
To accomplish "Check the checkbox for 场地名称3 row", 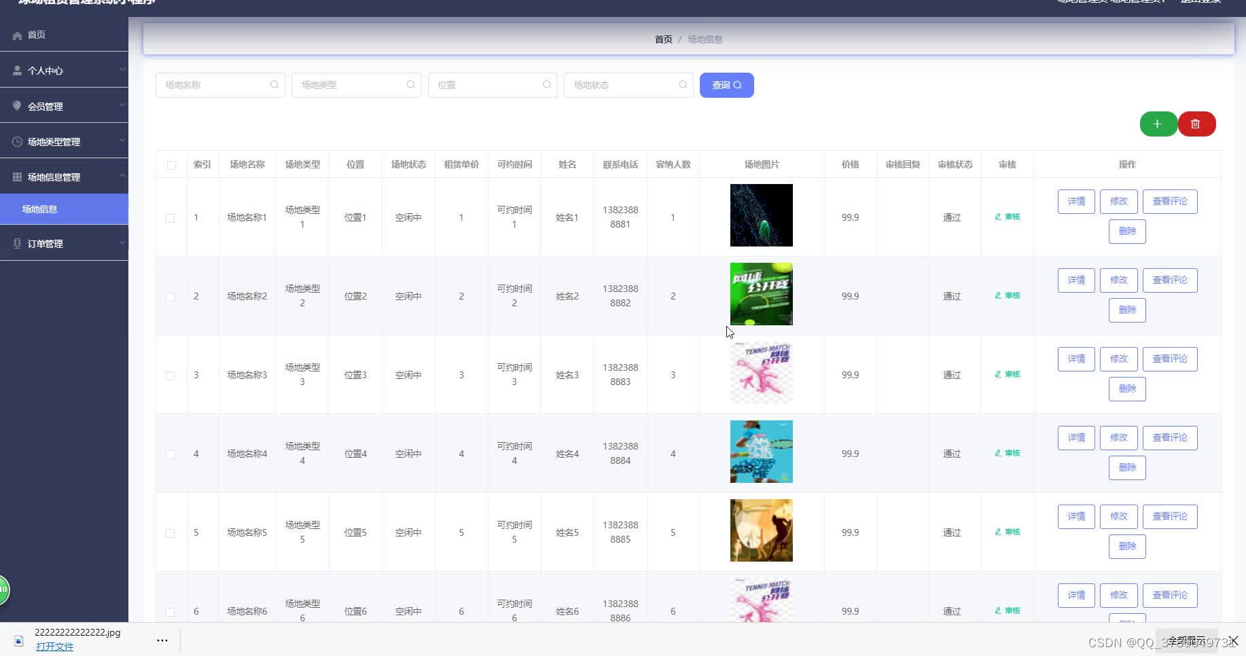I will pyautogui.click(x=171, y=376).
